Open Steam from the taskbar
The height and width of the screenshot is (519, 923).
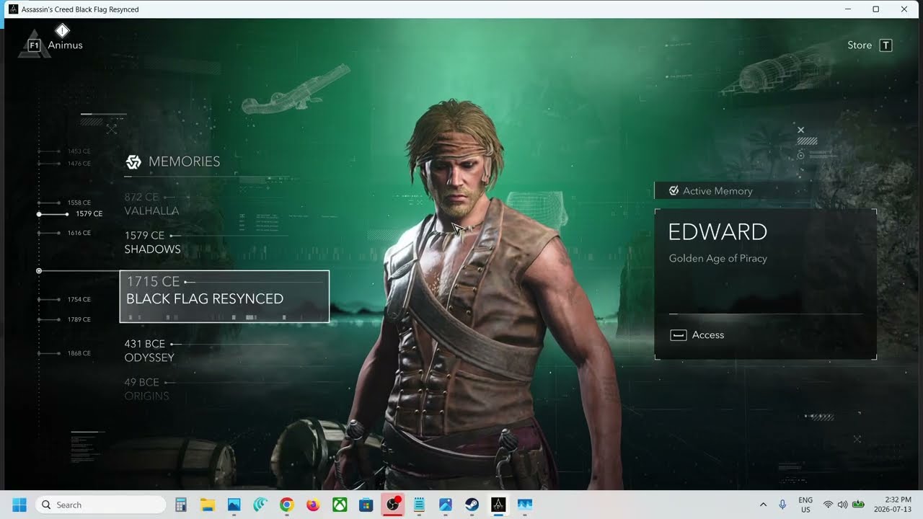coord(472,505)
